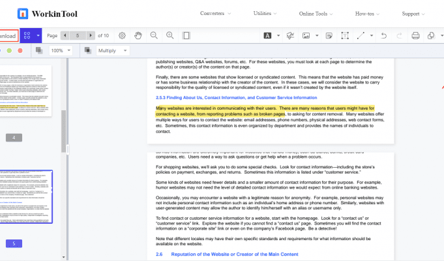Click the page number field showing 5

78,35
